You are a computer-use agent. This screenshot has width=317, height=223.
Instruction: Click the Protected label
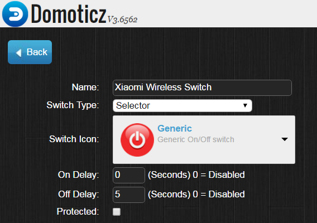point(78,211)
